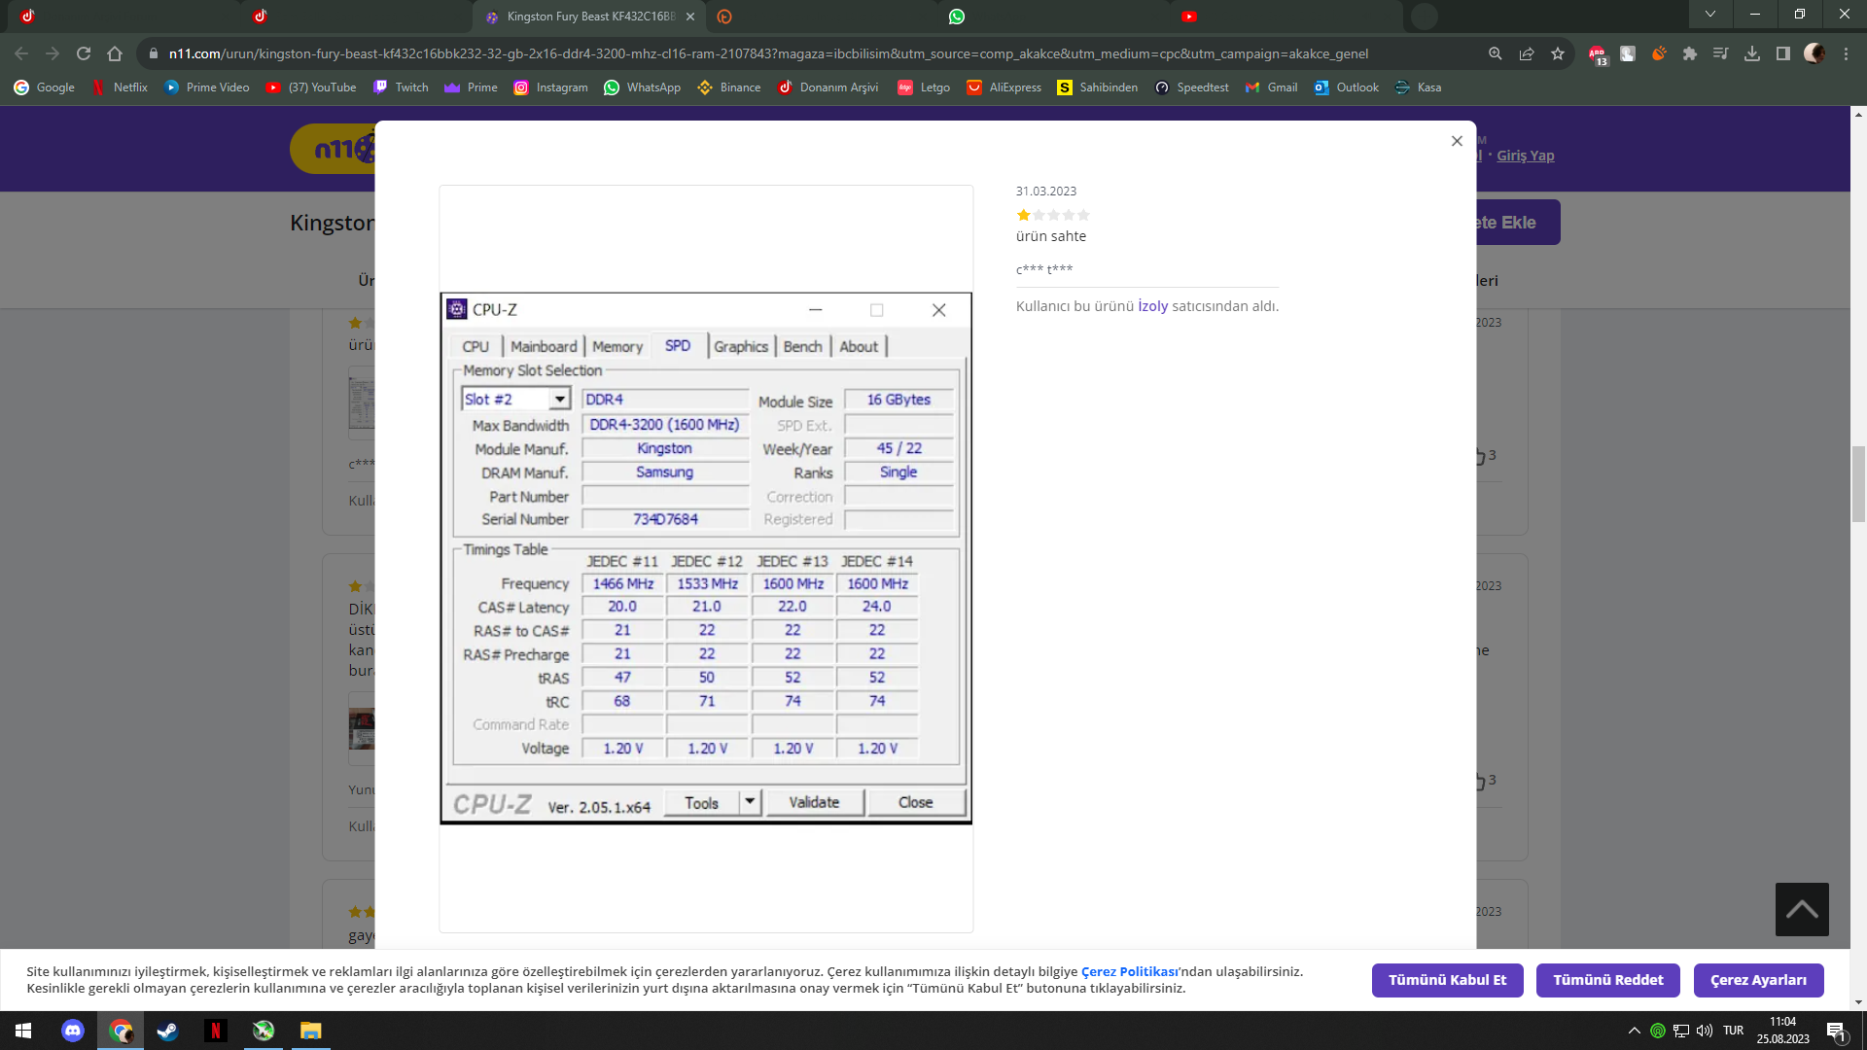This screenshot has height=1050, width=1867.
Task: Click the scroll-to-top arrow button
Action: pyautogui.click(x=1801, y=909)
